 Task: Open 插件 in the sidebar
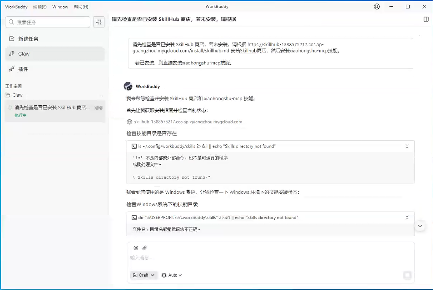(x=55, y=69)
